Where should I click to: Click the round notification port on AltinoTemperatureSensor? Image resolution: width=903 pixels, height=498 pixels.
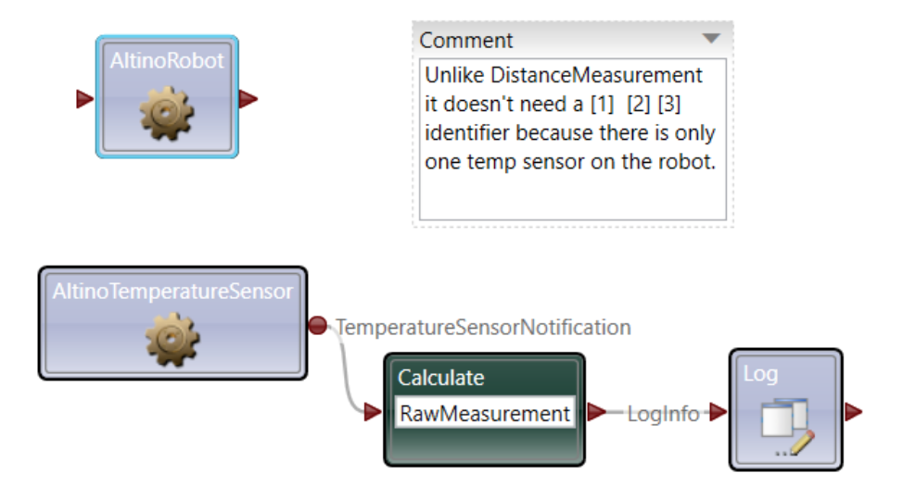click(x=318, y=326)
